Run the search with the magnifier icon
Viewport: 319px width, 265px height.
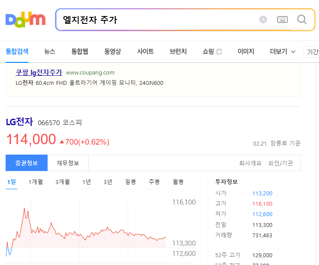[x=302, y=19]
